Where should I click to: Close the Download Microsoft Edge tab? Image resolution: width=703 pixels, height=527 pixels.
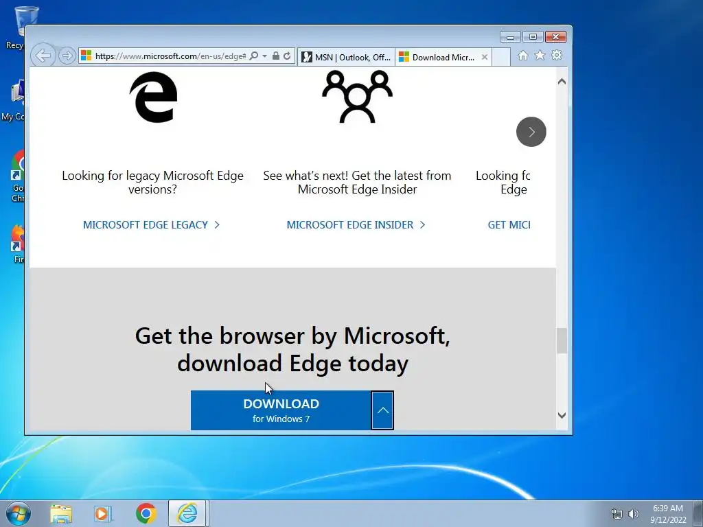point(484,57)
